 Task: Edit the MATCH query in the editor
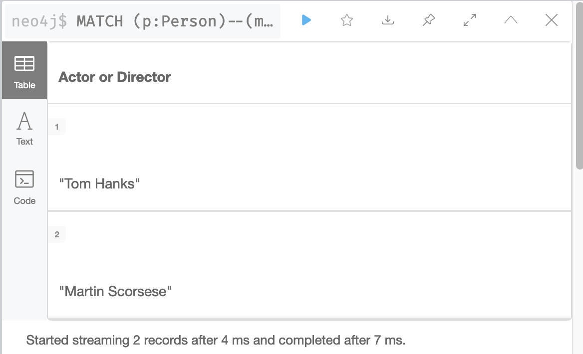[143, 21]
